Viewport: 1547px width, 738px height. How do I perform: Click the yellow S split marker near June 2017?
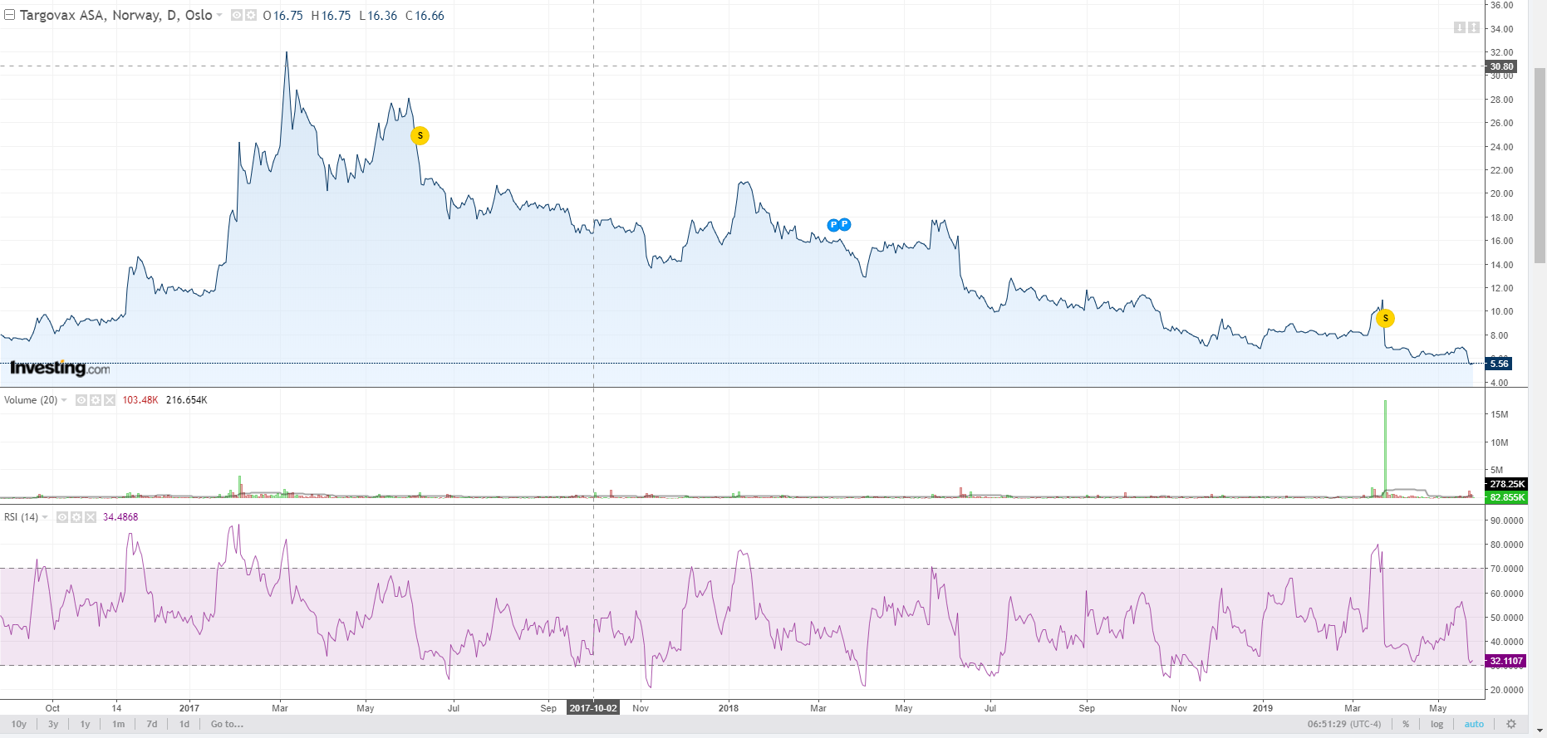pyautogui.click(x=420, y=135)
